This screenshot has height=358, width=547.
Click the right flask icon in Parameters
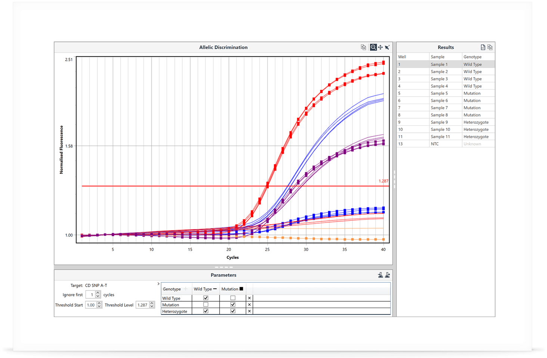pos(387,275)
